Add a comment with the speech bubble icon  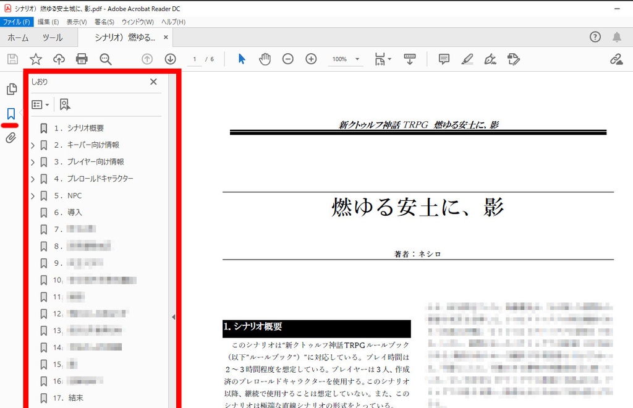tap(444, 59)
